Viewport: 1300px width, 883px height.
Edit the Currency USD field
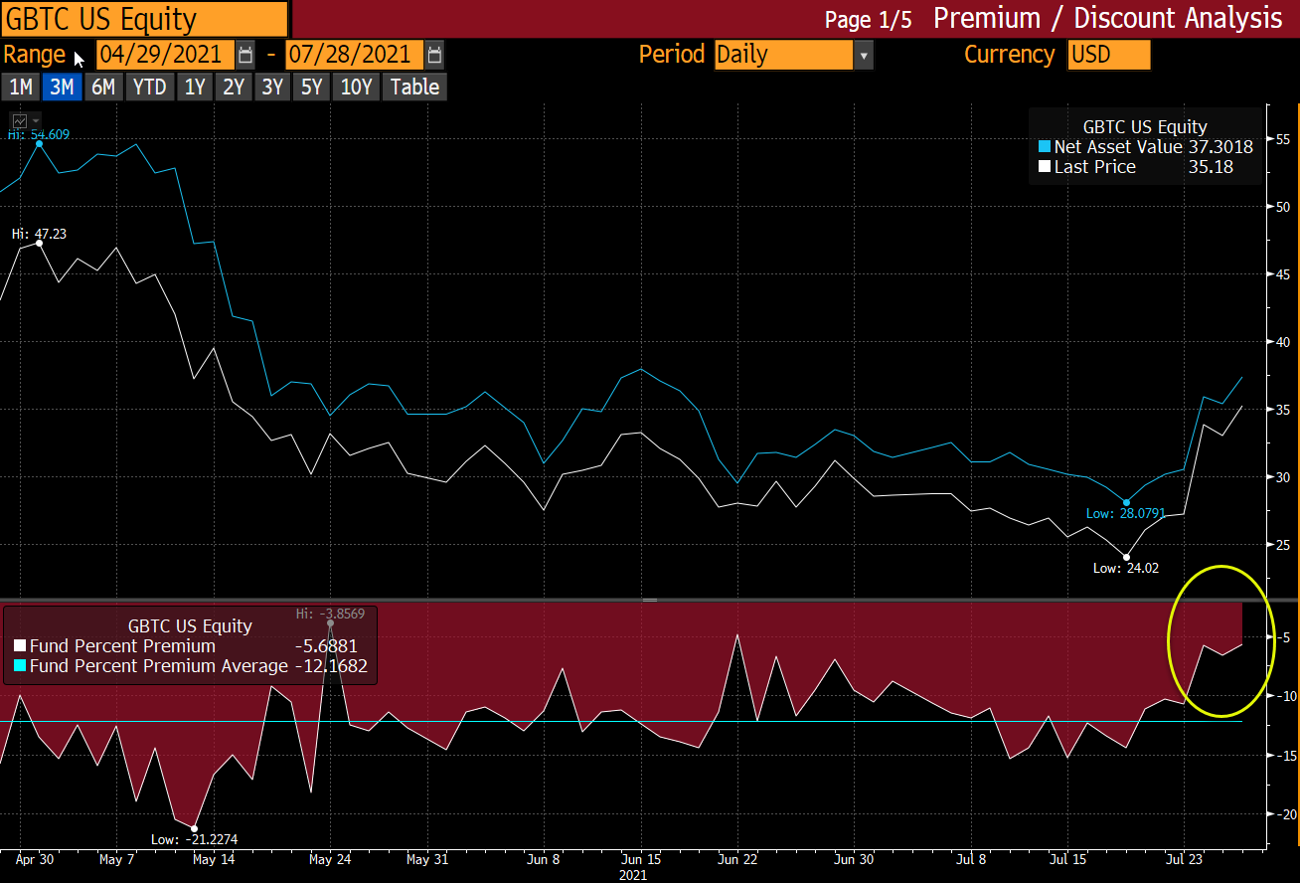click(x=1108, y=55)
